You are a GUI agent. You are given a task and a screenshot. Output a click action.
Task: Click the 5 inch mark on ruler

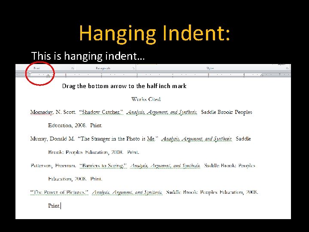pos(208,75)
